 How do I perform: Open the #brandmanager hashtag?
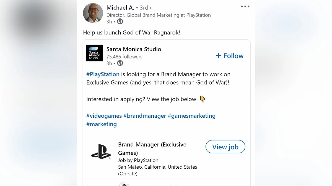click(x=145, y=116)
